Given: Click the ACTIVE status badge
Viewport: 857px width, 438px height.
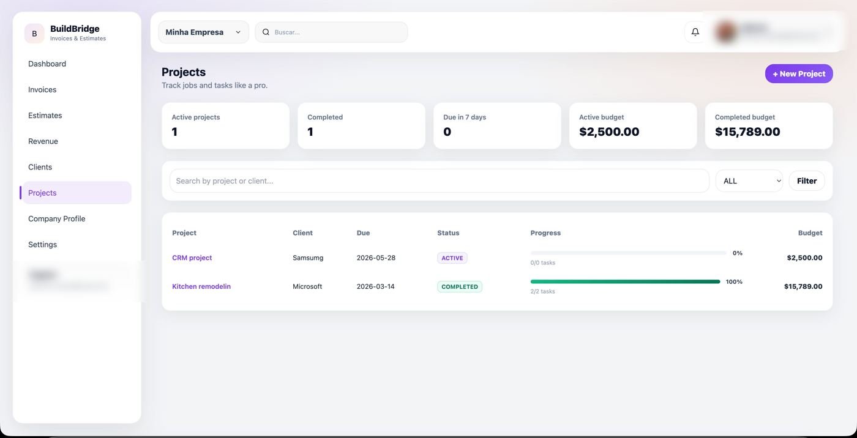Looking at the screenshot, I should click(452, 258).
